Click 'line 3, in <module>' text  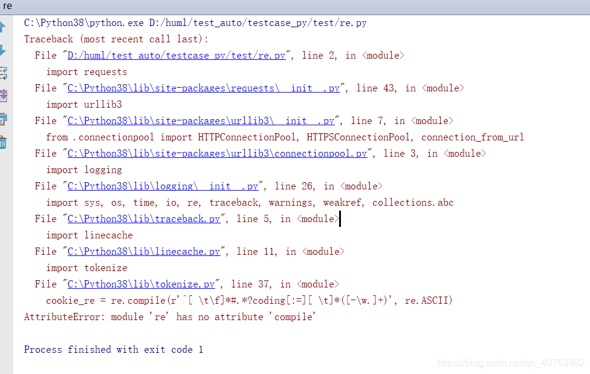(x=435, y=154)
